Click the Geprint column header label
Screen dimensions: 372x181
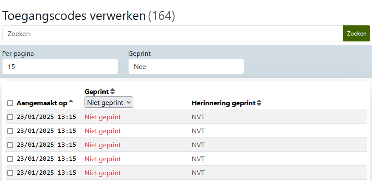click(97, 91)
